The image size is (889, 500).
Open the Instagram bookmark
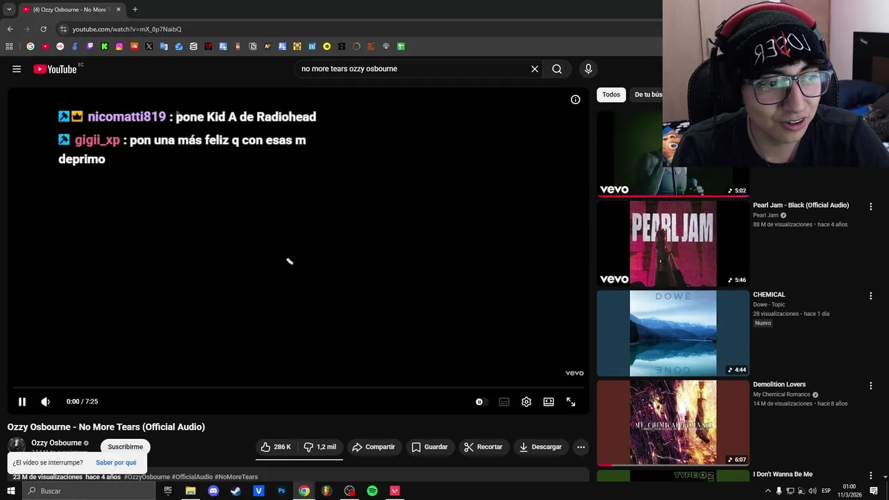[119, 47]
